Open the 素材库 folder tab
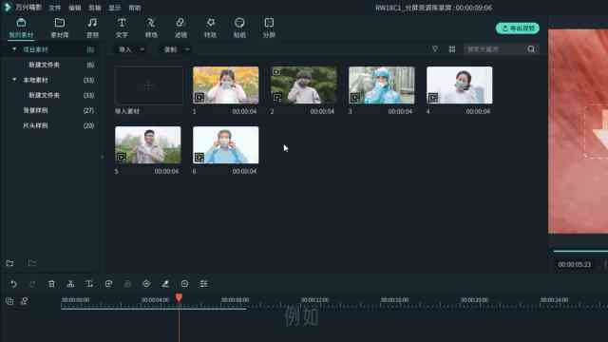The height and width of the screenshot is (342, 608). (59, 28)
